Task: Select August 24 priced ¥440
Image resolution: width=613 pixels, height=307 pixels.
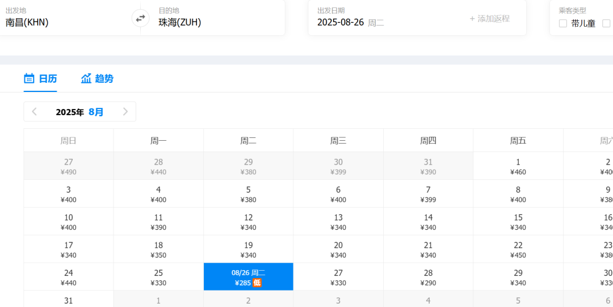Action: (69, 277)
